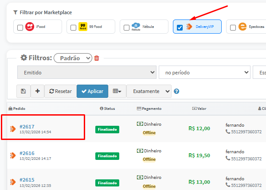Open the 'no período' dropdown
The height and width of the screenshot is (190, 266).
click(204, 72)
